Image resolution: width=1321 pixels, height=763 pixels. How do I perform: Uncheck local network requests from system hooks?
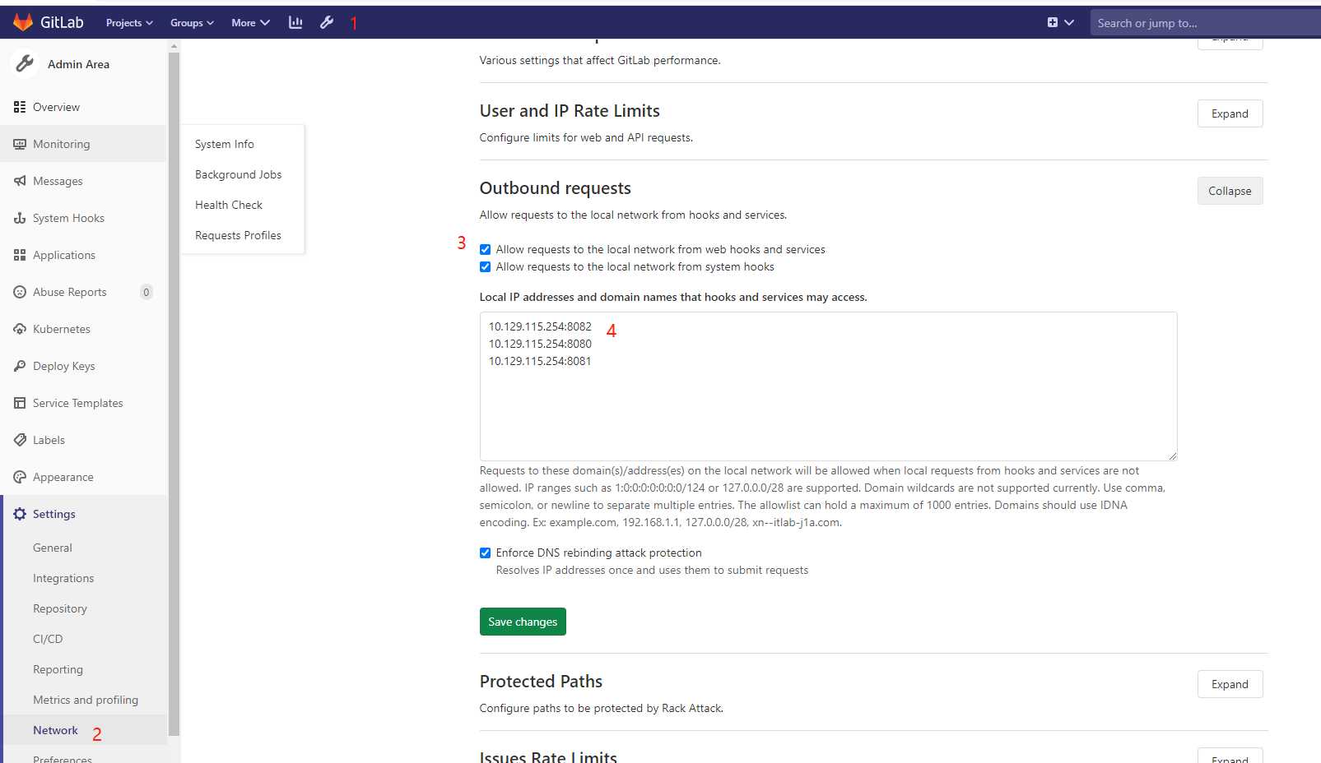(486, 266)
